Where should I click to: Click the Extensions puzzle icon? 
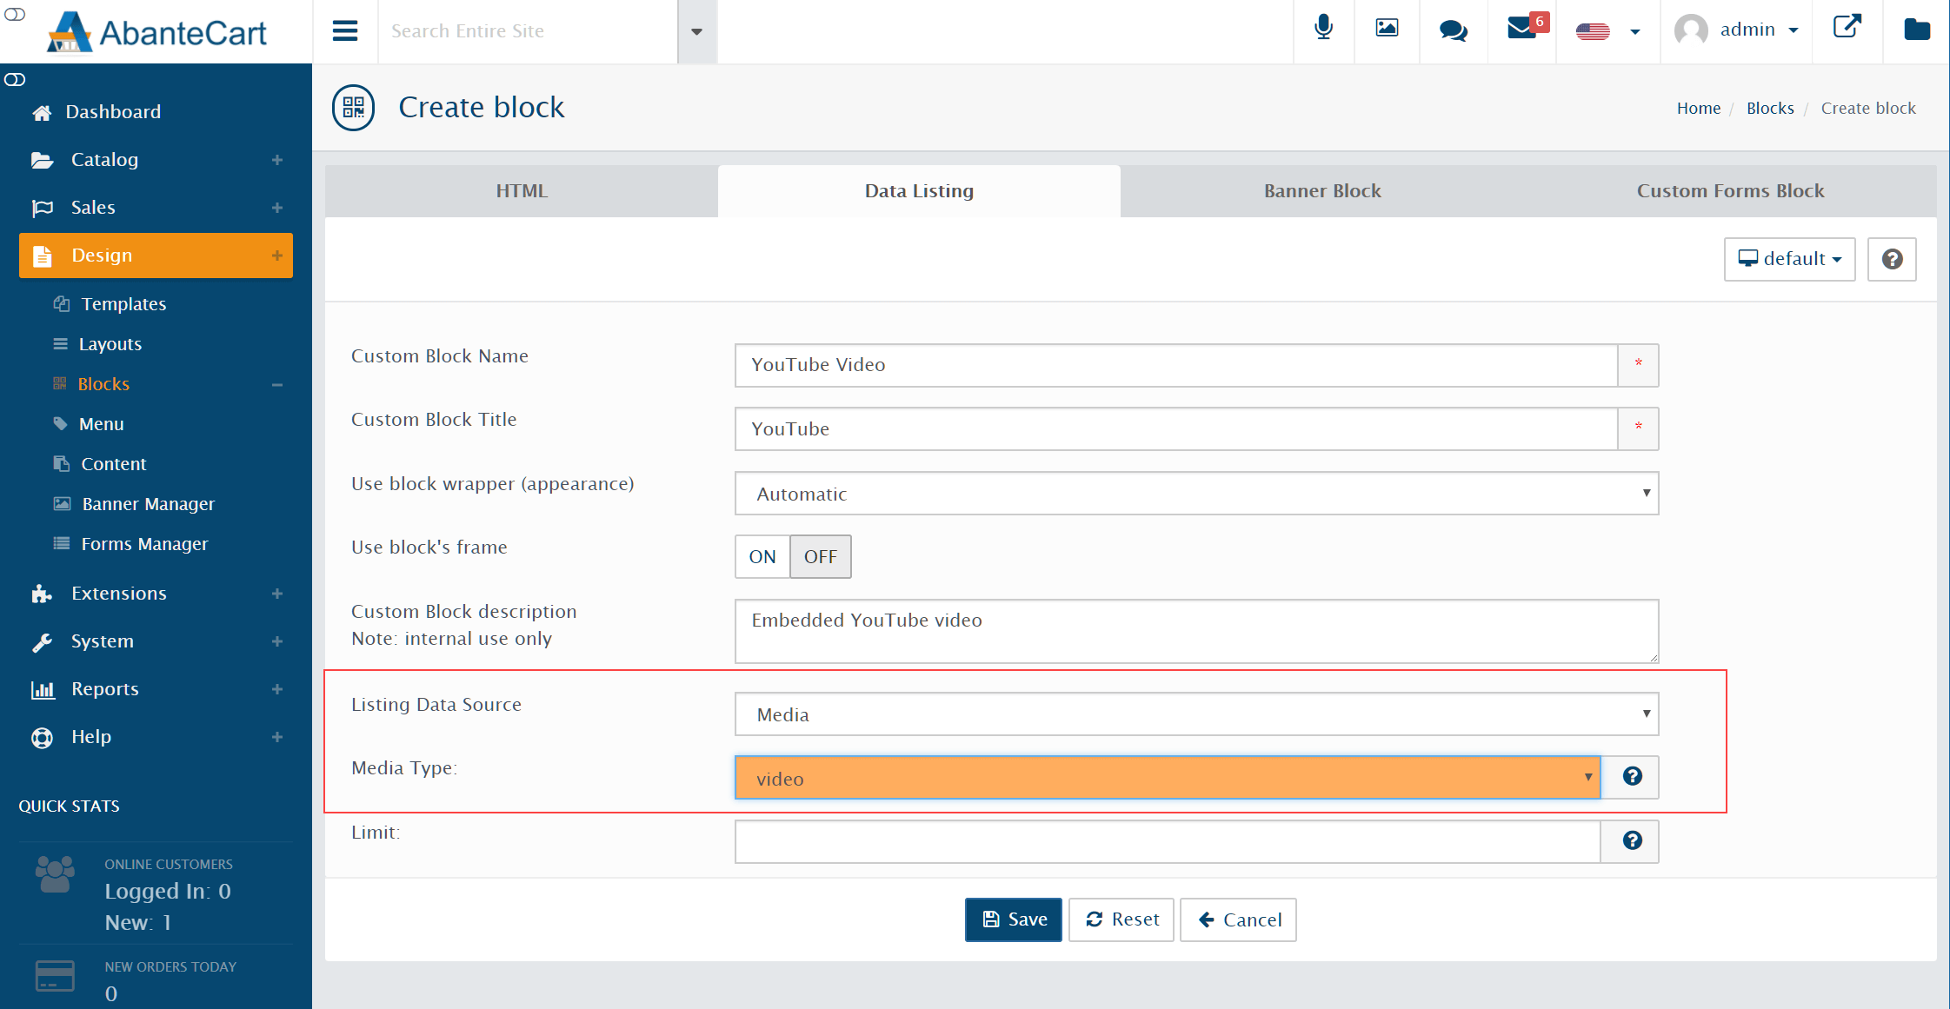tap(42, 594)
